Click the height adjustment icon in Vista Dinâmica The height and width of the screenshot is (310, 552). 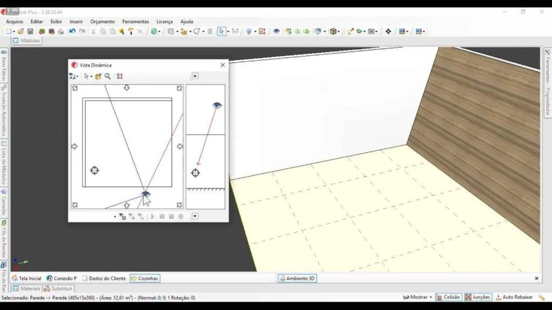[120, 76]
